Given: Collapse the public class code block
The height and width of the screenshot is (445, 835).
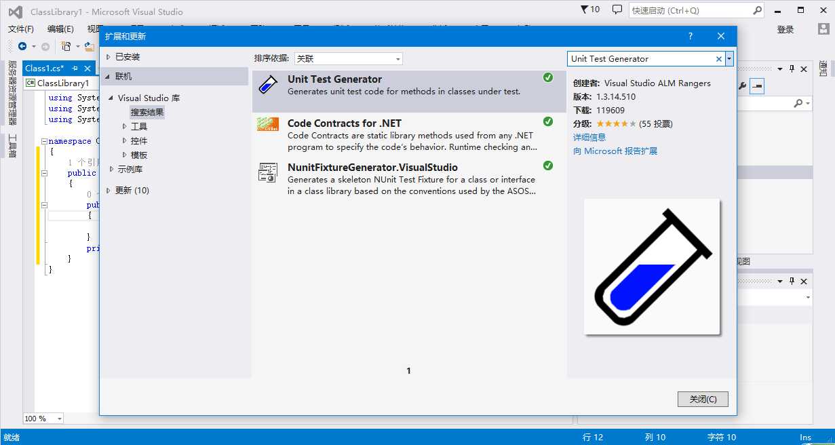Looking at the screenshot, I should click(x=44, y=173).
